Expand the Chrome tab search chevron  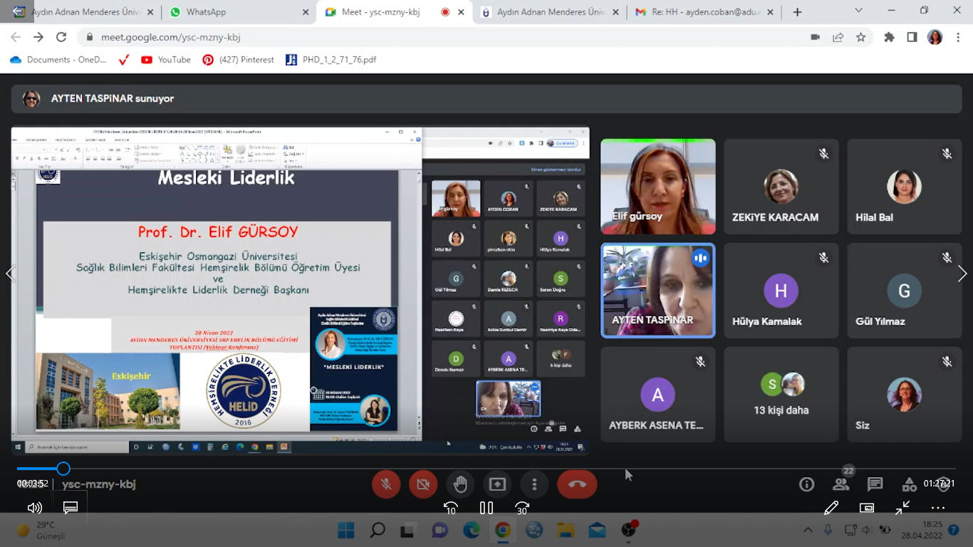pos(858,11)
